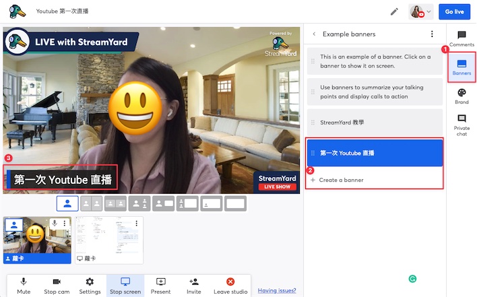Show the 'This is an example of a banner' banner
Viewport: 477px width, 297px height.
375,61
